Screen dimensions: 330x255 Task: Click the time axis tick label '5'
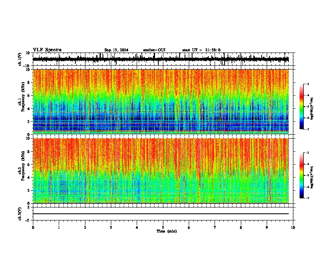coord(163,227)
